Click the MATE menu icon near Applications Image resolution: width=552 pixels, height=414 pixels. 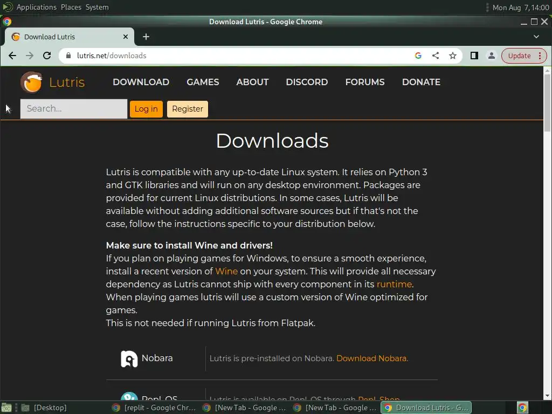click(x=7, y=7)
